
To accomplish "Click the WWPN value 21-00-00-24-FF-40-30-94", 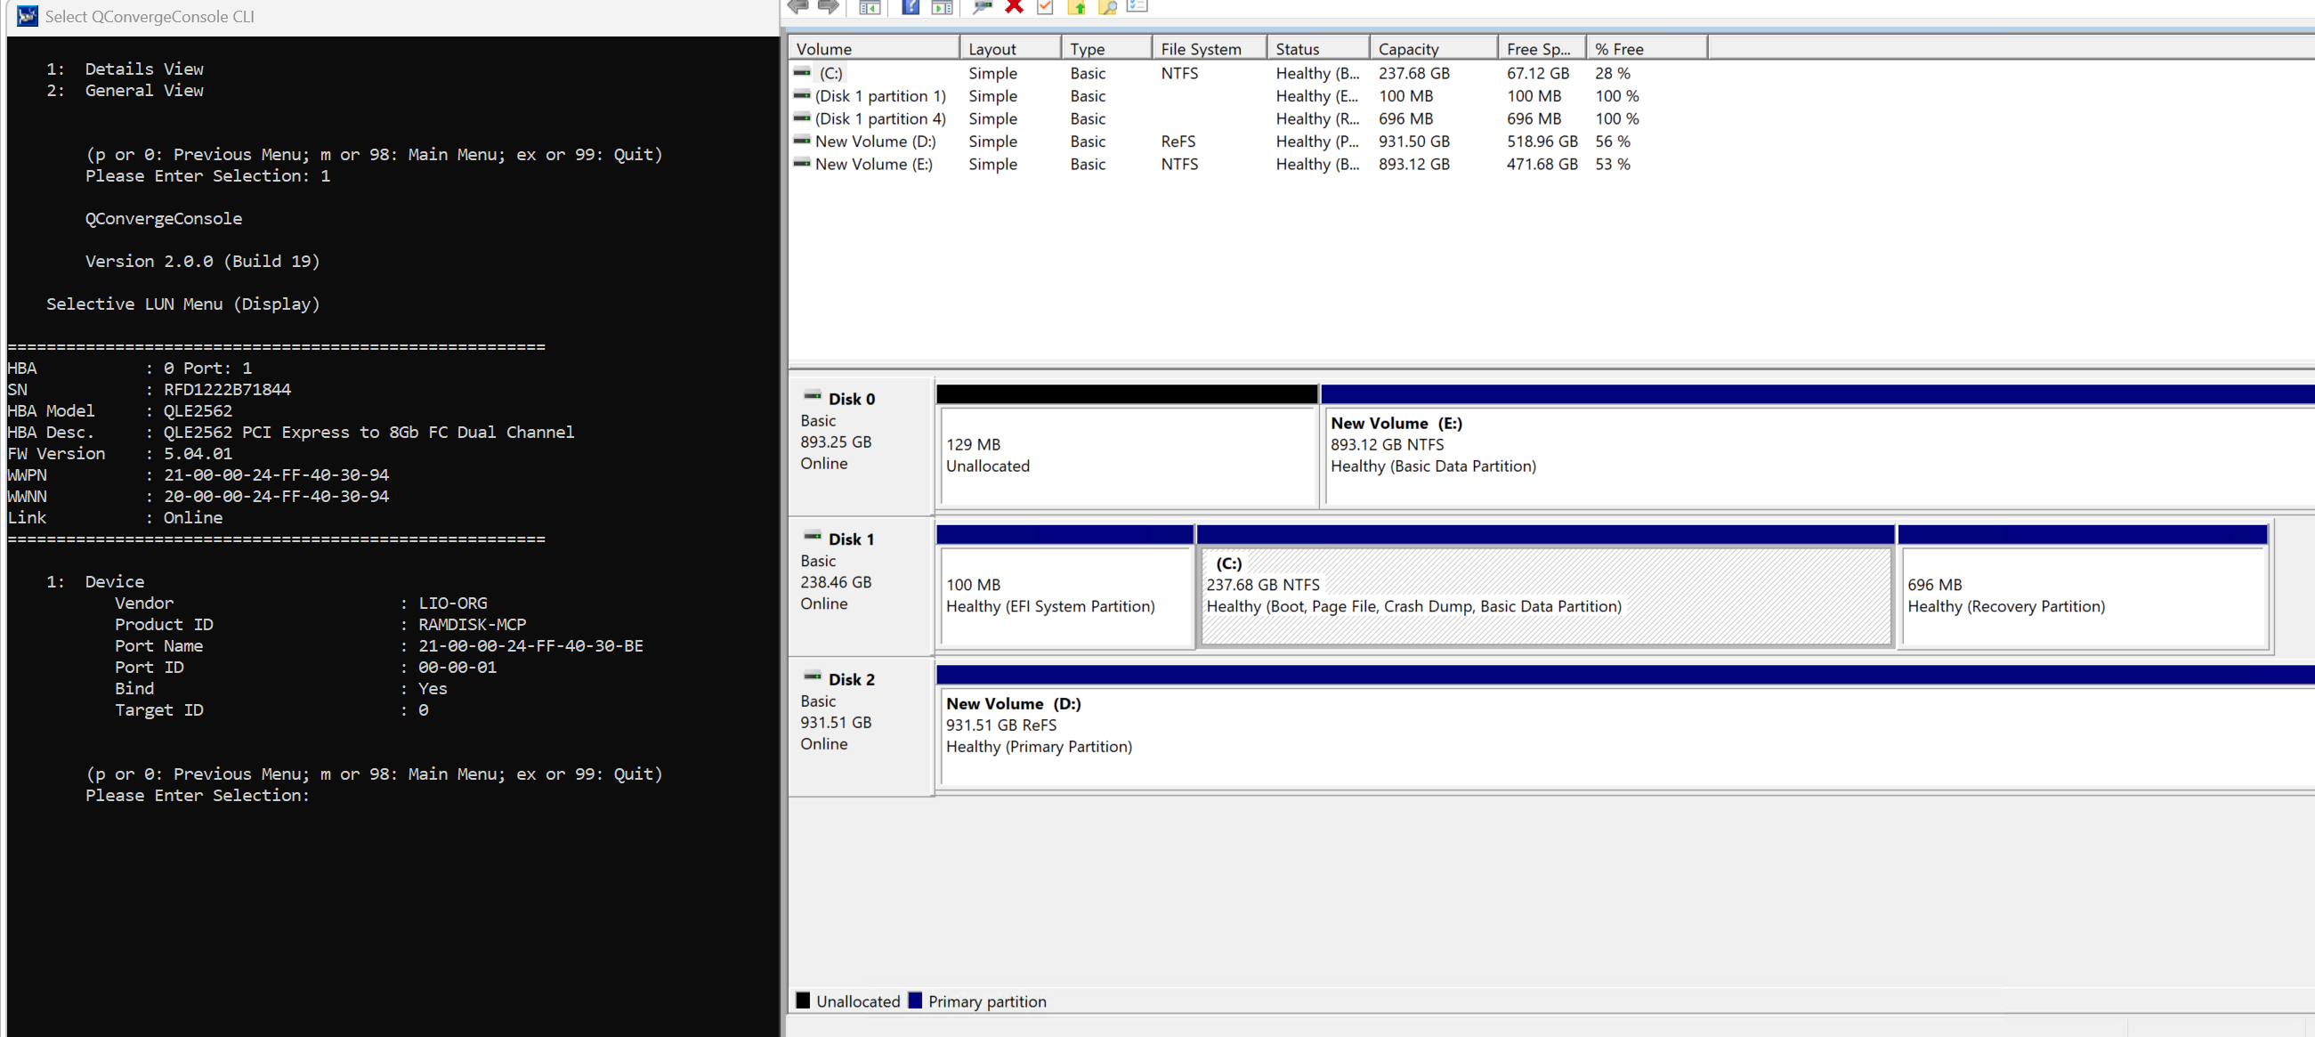I will click(x=276, y=474).
